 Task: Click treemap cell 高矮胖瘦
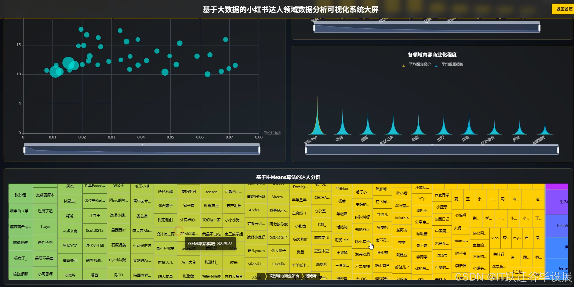pos(20,243)
